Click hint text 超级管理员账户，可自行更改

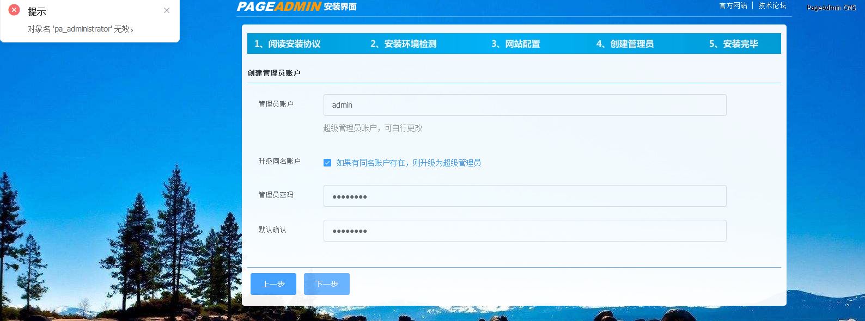[373, 128]
